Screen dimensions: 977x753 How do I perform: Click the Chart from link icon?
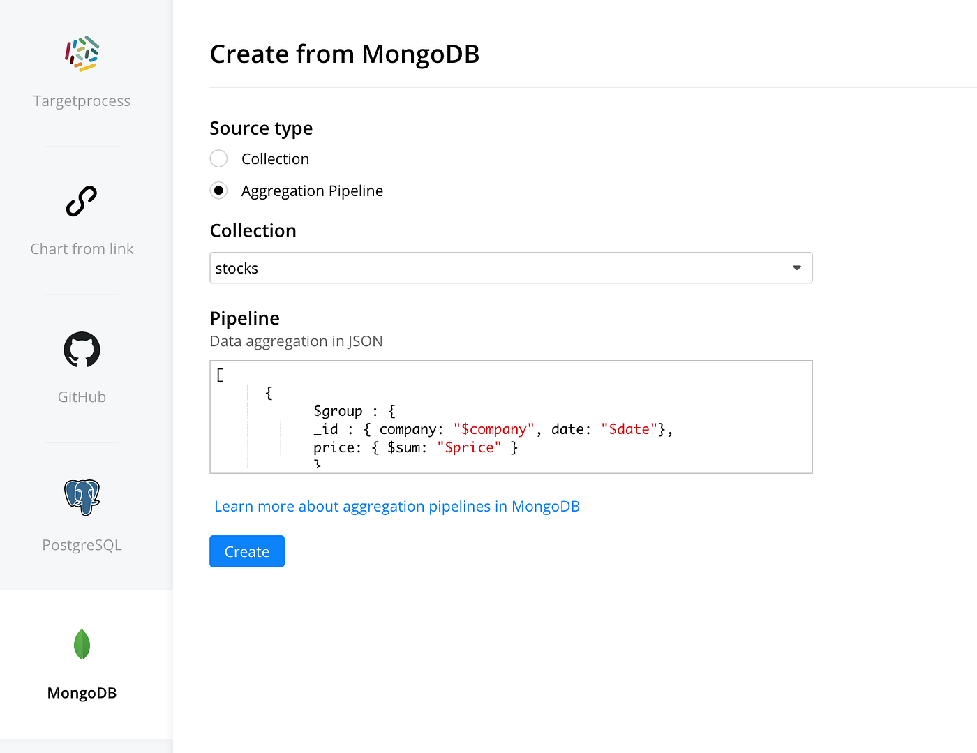pos(82,201)
